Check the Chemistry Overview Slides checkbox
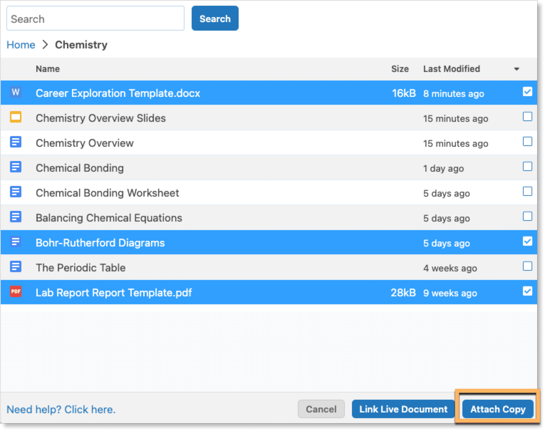 pyautogui.click(x=527, y=117)
